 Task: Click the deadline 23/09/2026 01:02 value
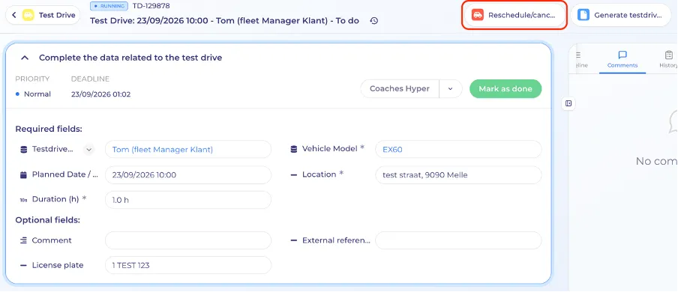coord(100,94)
